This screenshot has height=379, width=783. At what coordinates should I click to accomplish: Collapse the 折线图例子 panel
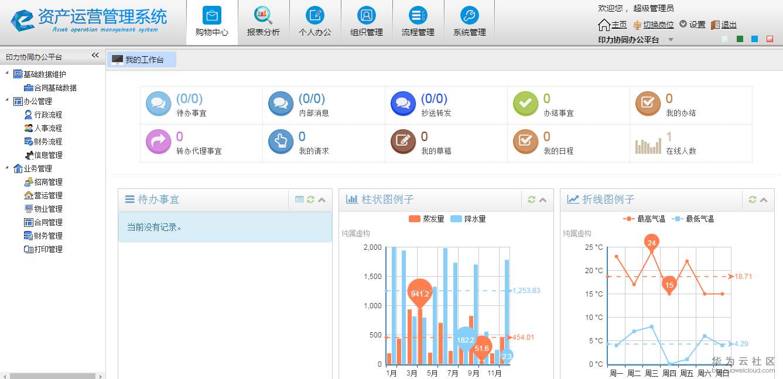coord(764,200)
